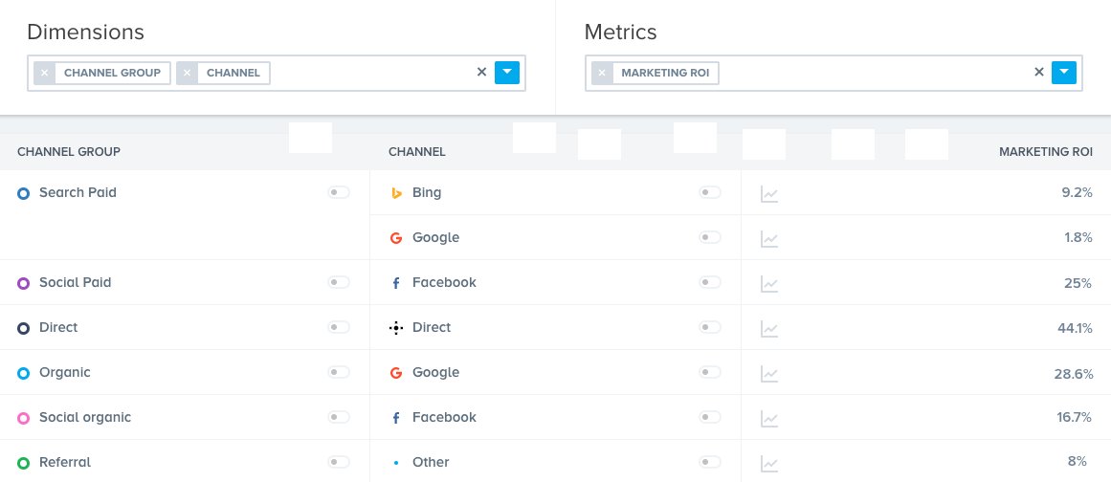Viewport: 1111px width, 482px height.
Task: Click the Other channel name
Action: point(431,462)
